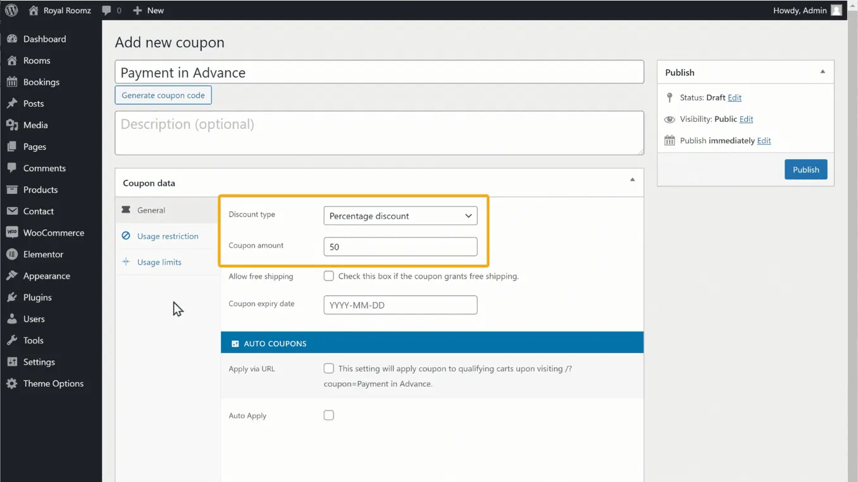The image size is (858, 482).
Task: Click the Plugins plug icon
Action: pyautogui.click(x=12, y=297)
